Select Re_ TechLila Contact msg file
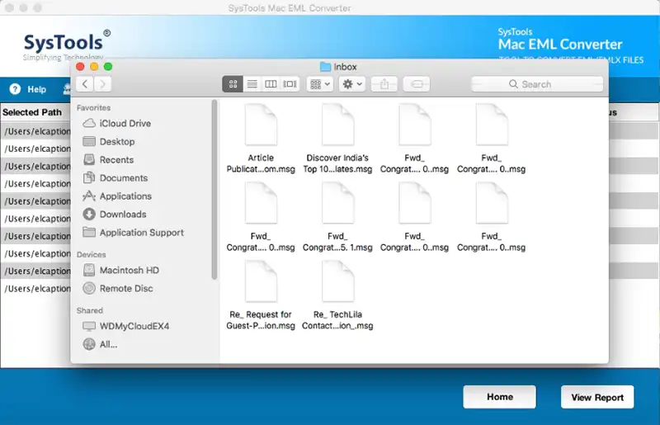 pos(337,295)
